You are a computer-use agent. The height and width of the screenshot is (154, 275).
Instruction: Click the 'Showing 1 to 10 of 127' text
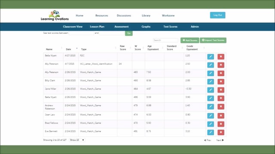(55, 140)
